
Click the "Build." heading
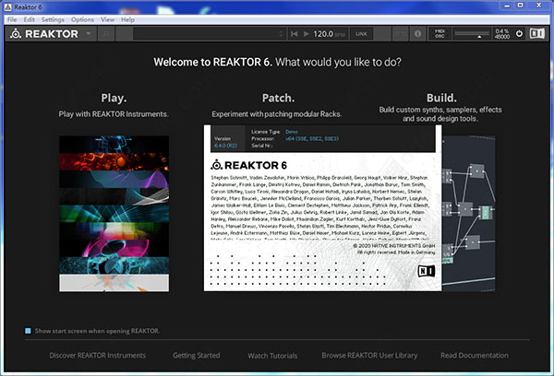point(441,98)
